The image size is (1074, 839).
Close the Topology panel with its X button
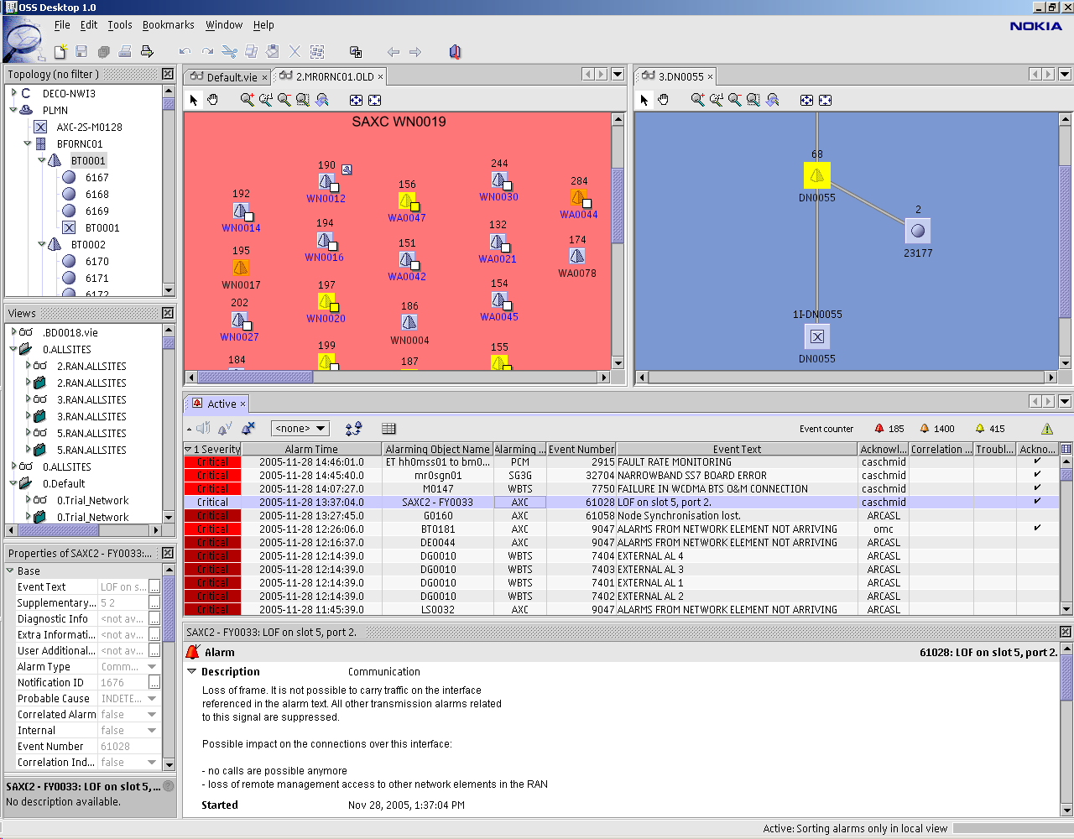coord(168,74)
